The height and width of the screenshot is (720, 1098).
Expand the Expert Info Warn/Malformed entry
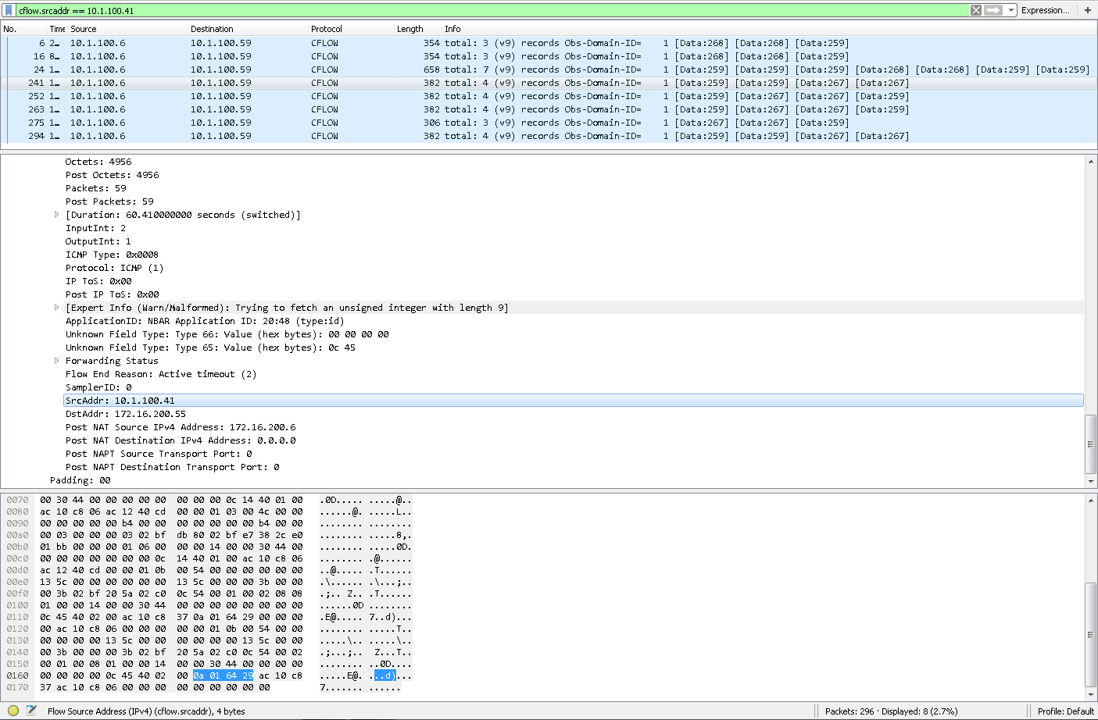tap(56, 308)
